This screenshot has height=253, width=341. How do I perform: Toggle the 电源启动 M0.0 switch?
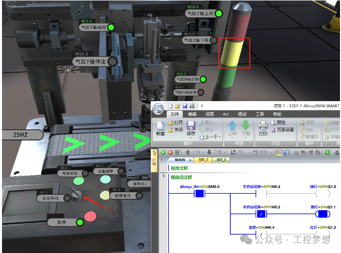click(85, 173)
